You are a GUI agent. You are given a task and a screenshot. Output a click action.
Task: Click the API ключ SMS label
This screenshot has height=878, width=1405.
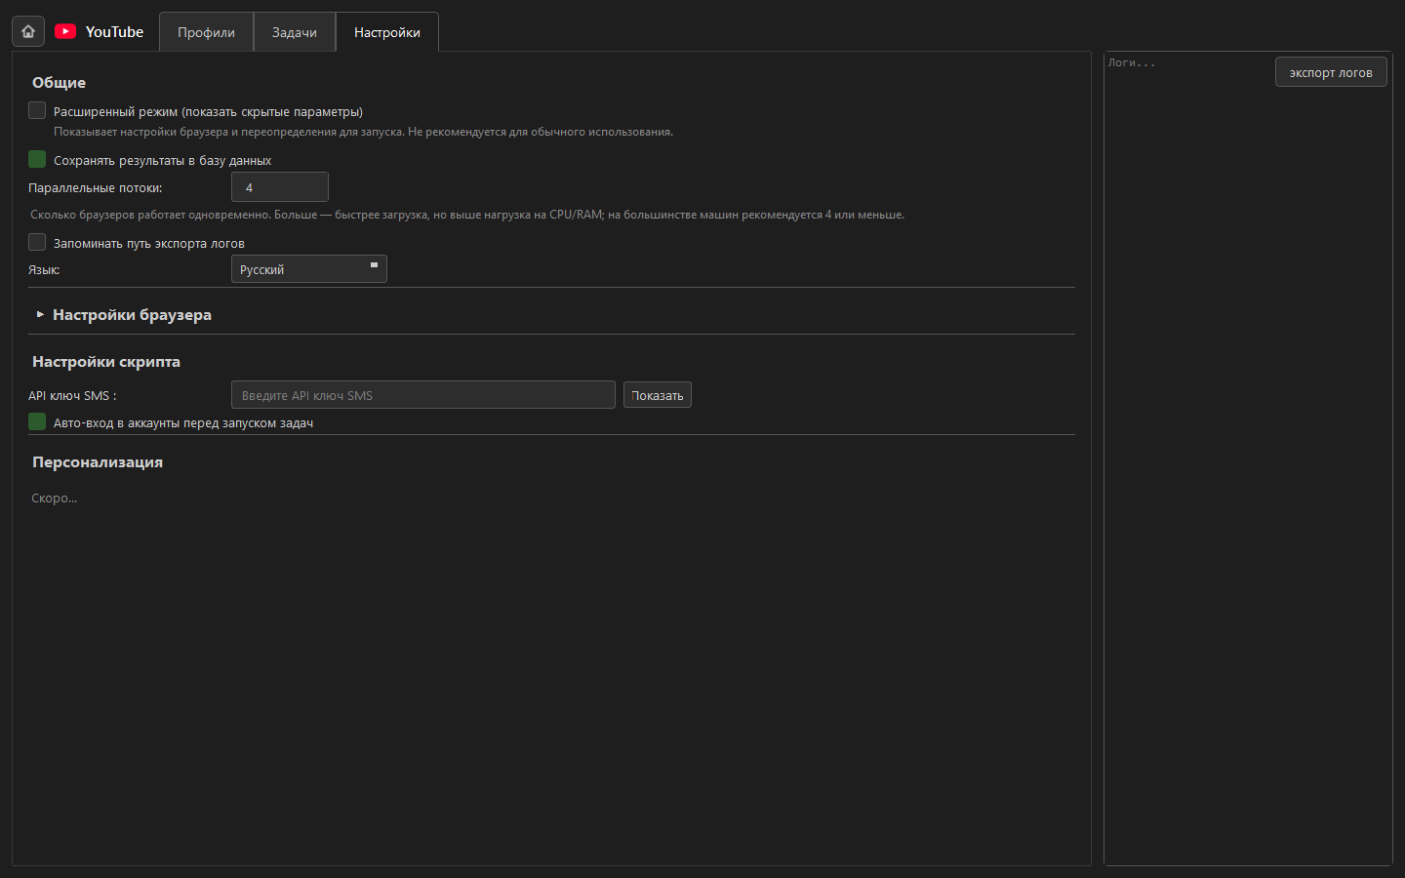72,396
